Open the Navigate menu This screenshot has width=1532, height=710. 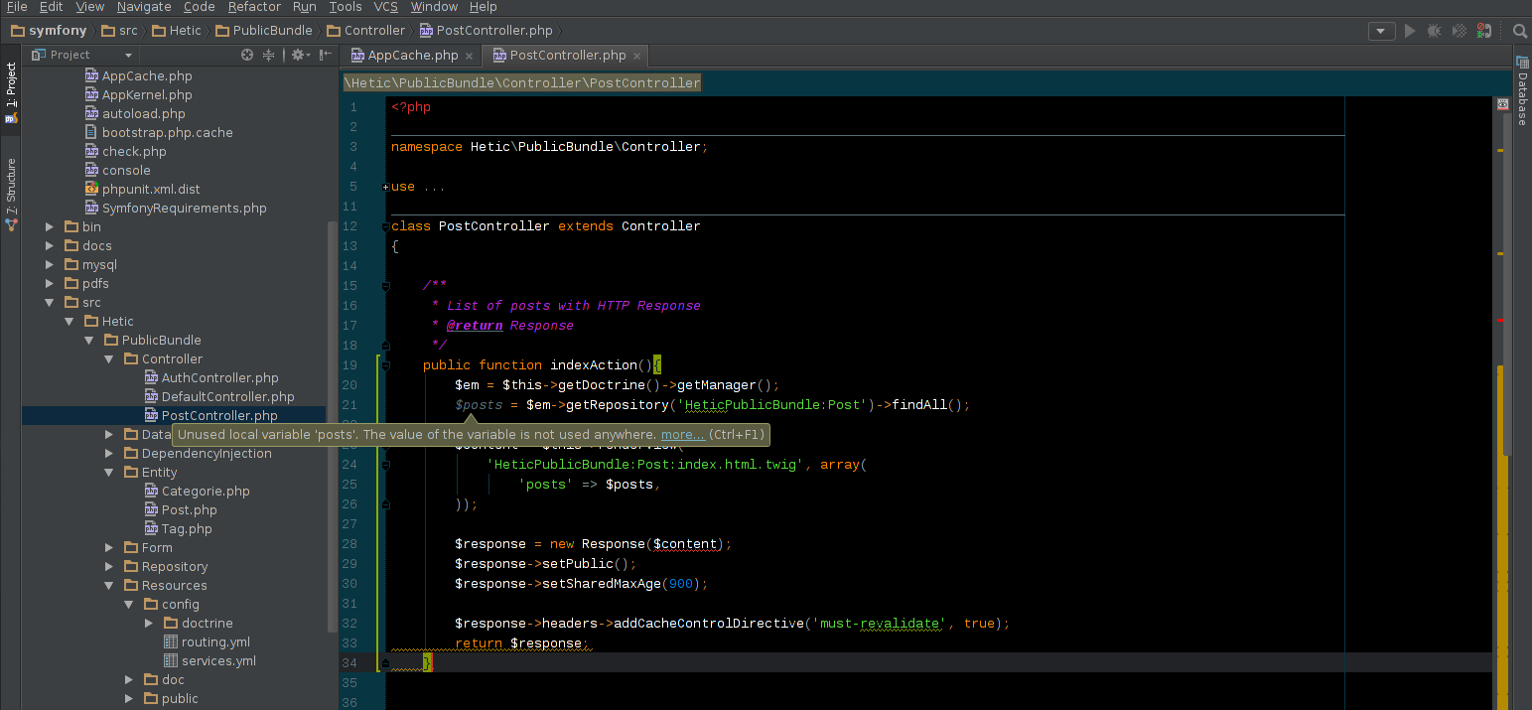[144, 7]
